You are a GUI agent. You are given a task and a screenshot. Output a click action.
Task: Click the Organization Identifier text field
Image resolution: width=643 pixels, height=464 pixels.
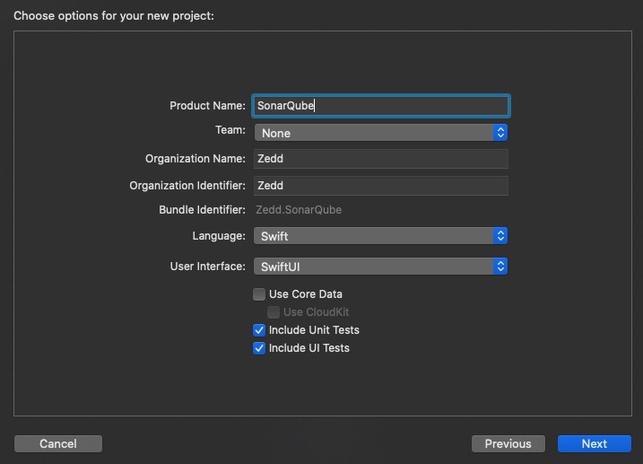click(381, 186)
